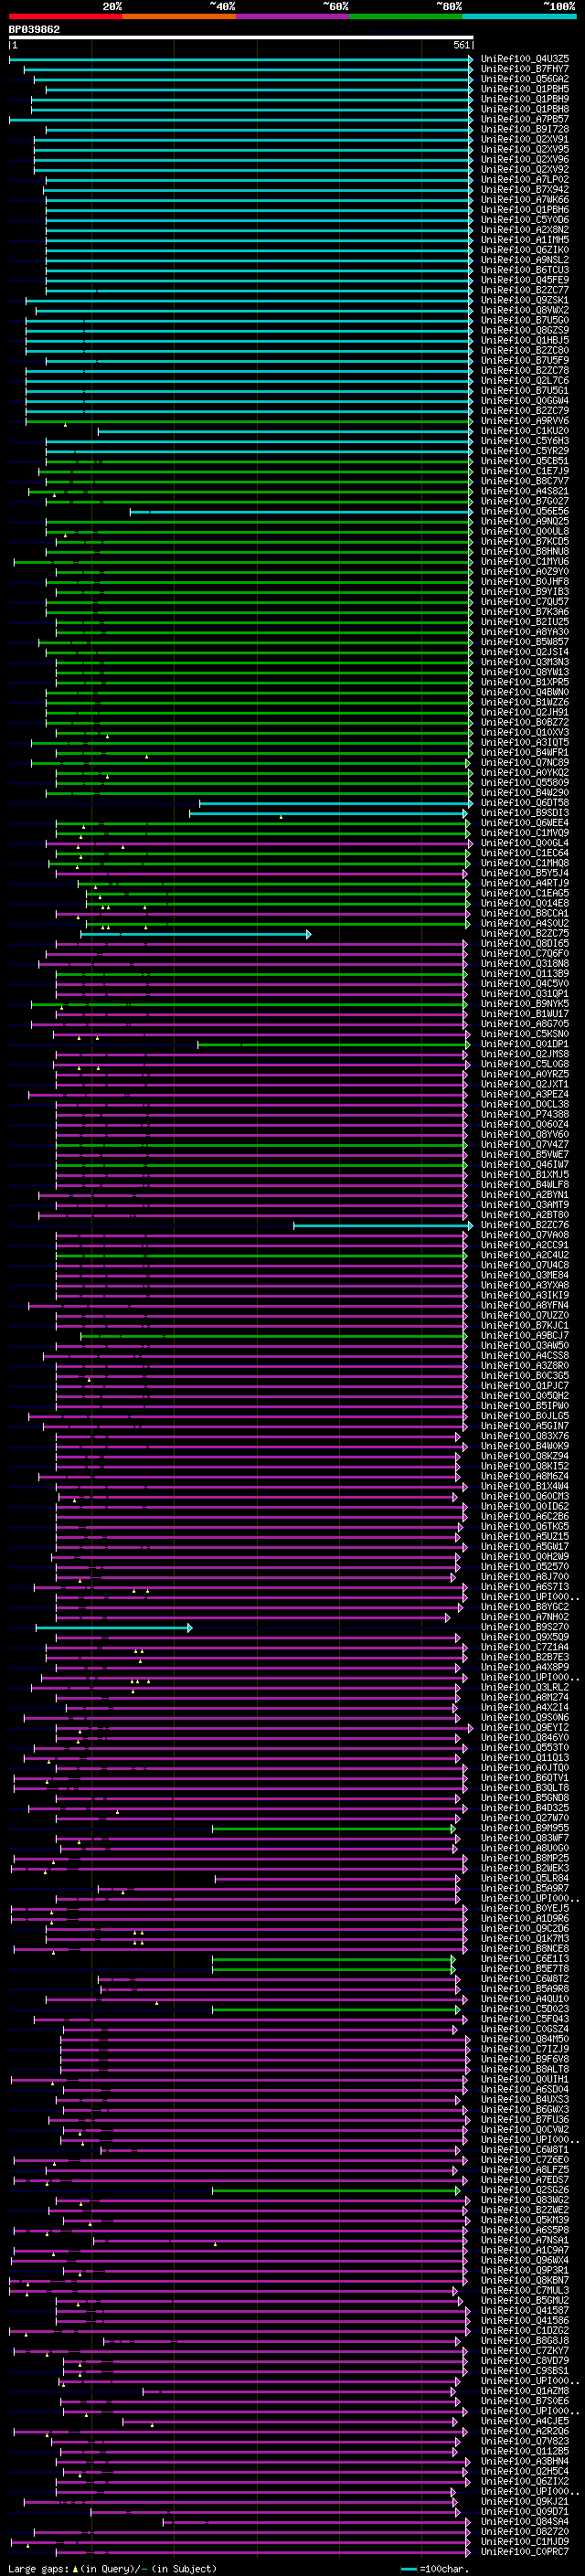Select hit label UniRef100_A4S821

click(525, 491)
